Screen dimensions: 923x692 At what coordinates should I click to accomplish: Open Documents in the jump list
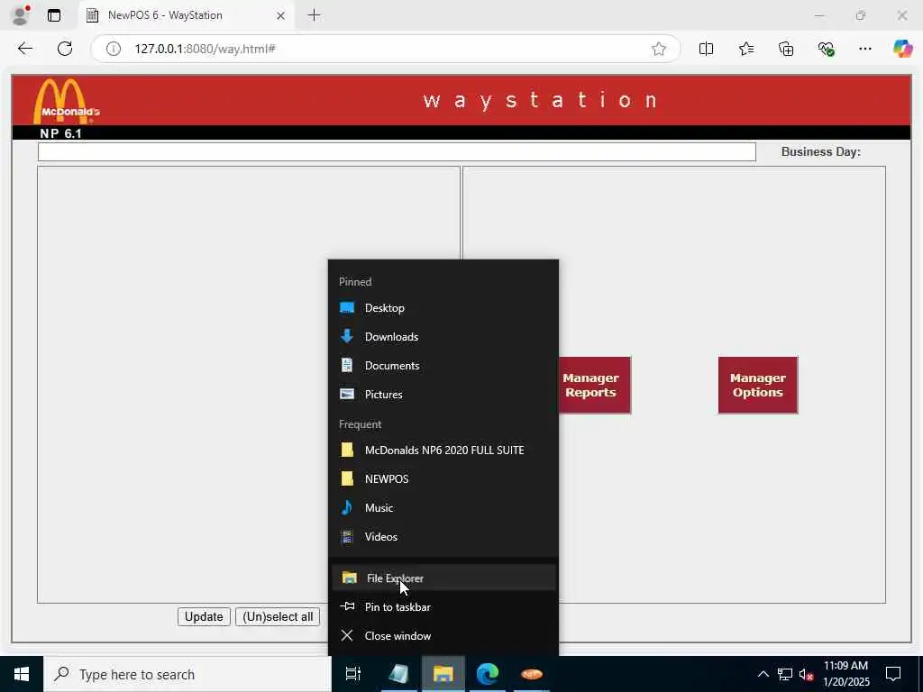(x=443, y=366)
